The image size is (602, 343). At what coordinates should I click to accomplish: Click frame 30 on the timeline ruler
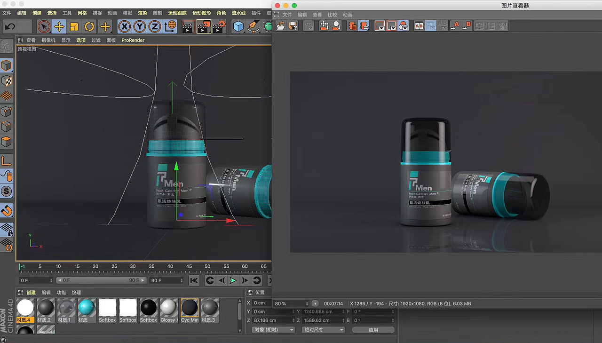pyautogui.click(x=133, y=267)
